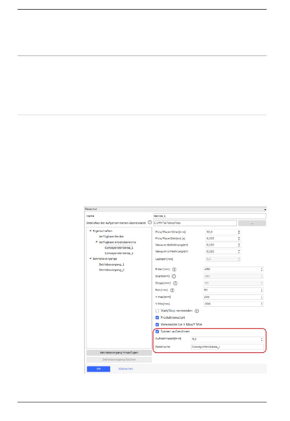The height and width of the screenshot is (421, 290).
Task: Enable the Start/Stop verwenden checkbox
Action: pyautogui.click(x=157, y=311)
